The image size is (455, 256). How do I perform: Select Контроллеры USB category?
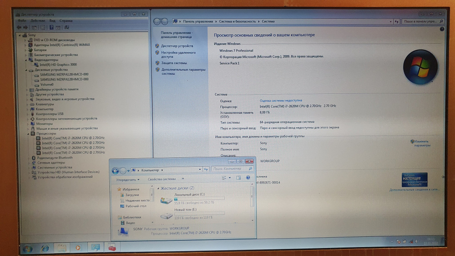coord(50,114)
